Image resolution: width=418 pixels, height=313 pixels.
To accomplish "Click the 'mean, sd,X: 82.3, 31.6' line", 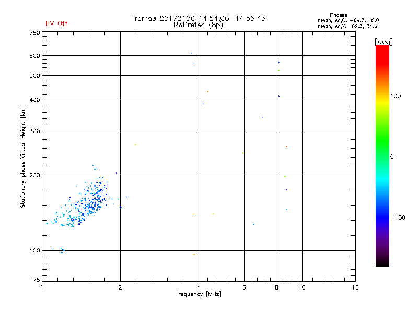I will coord(347,26).
